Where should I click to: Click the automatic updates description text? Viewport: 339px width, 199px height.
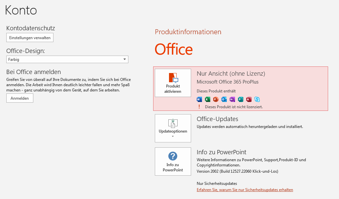pos(250,127)
